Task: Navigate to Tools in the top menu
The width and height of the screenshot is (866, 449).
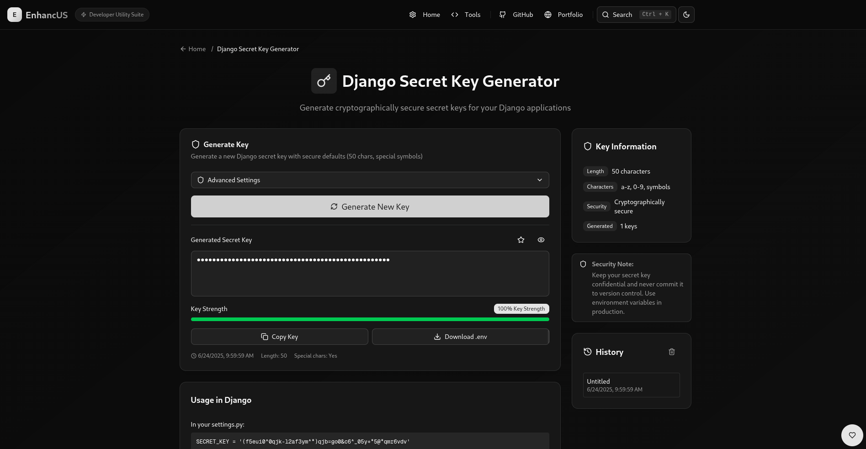Action: [472, 14]
